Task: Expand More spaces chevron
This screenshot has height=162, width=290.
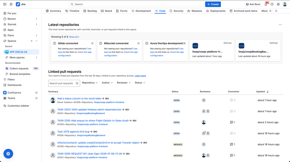Action: point(36,57)
